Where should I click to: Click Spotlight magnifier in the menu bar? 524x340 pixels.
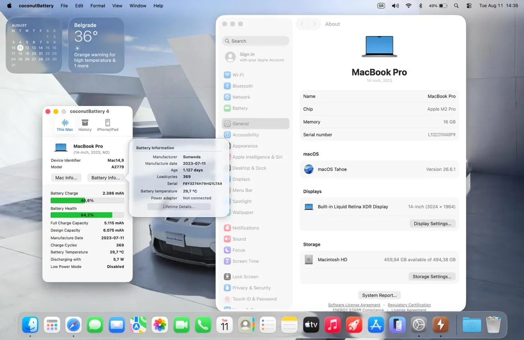click(x=456, y=6)
